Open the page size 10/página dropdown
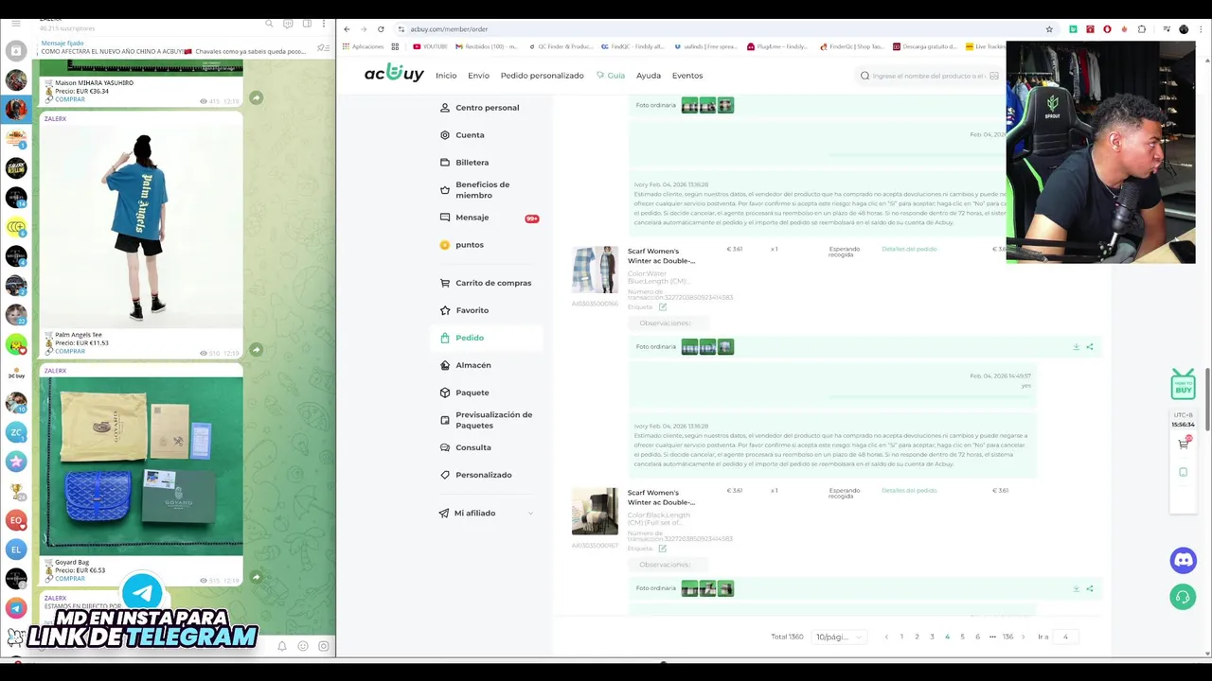Screen dimensions: 1212x681 839,637
